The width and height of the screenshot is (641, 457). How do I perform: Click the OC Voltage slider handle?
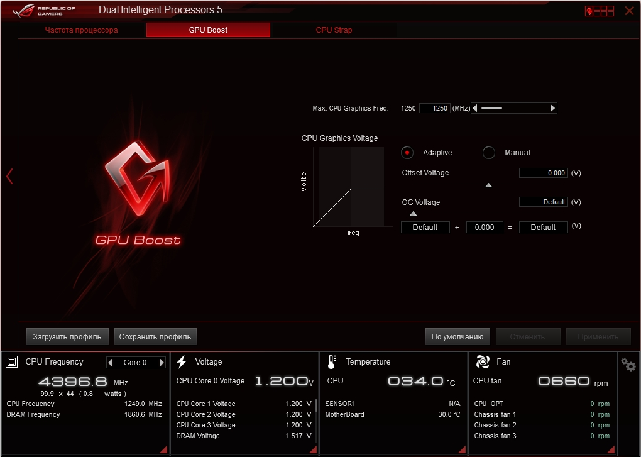(x=414, y=213)
